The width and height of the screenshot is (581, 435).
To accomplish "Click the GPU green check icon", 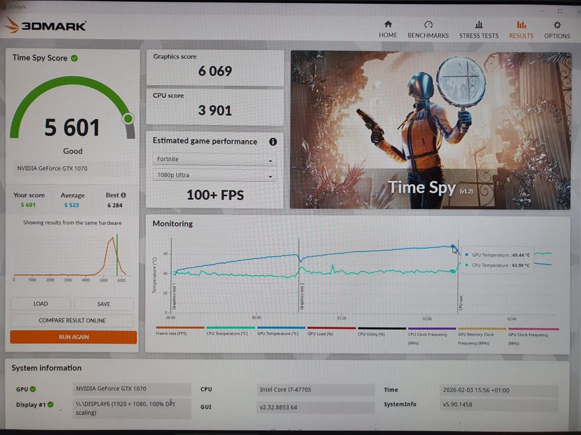I will click(x=33, y=388).
